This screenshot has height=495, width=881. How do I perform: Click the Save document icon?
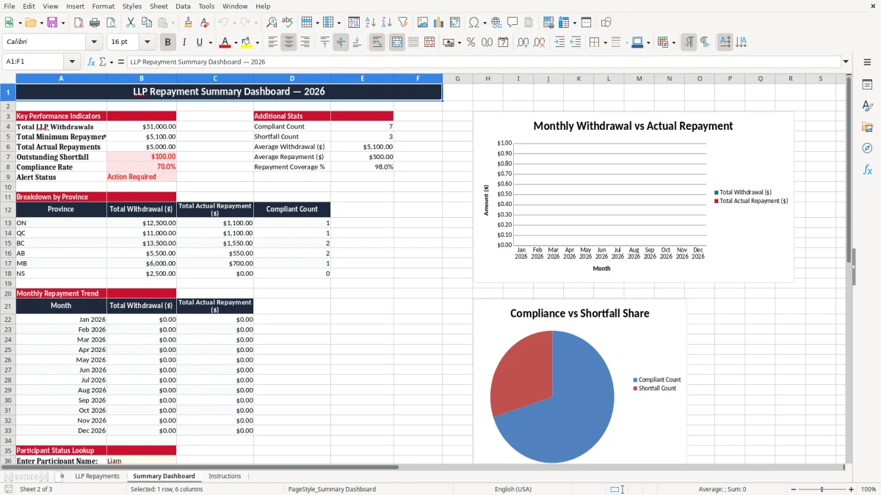click(52, 23)
